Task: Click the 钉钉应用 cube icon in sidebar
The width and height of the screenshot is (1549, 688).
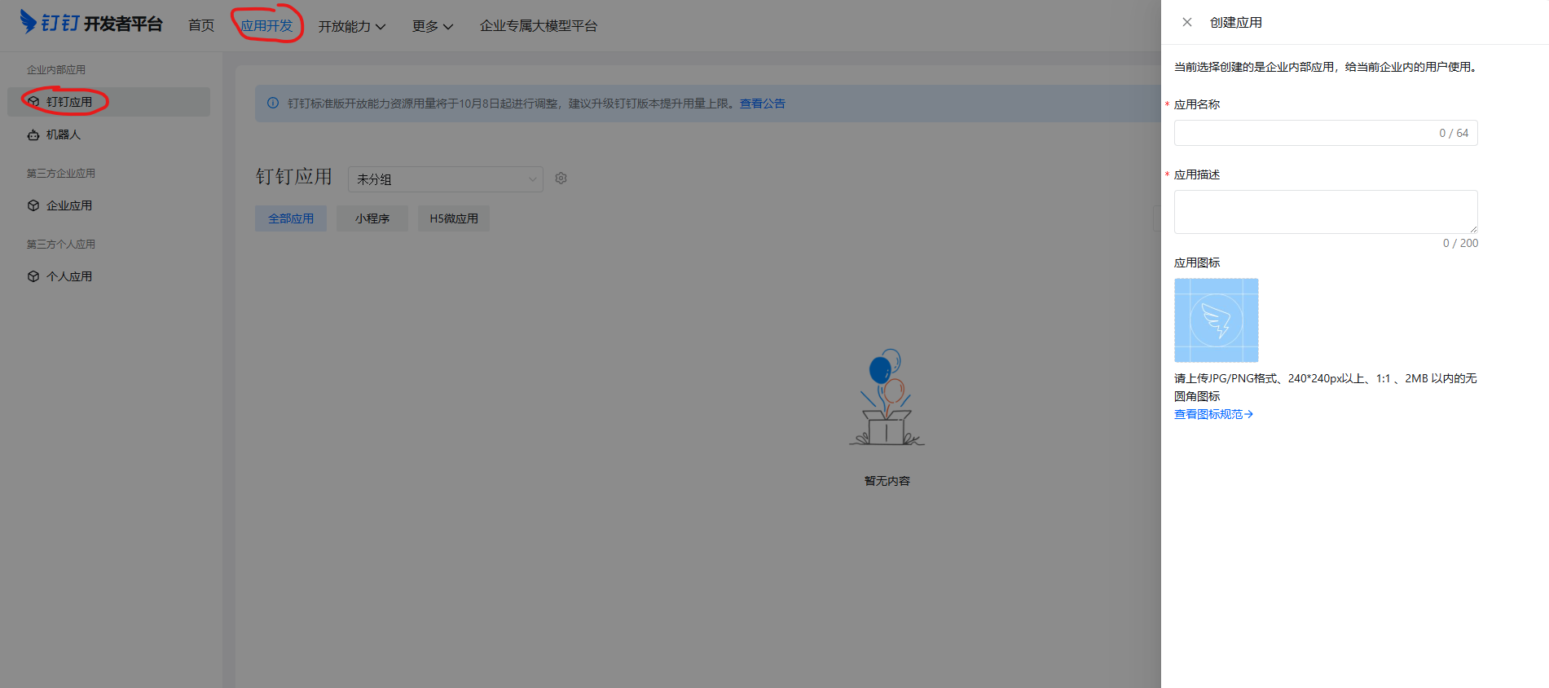Action: [33, 102]
